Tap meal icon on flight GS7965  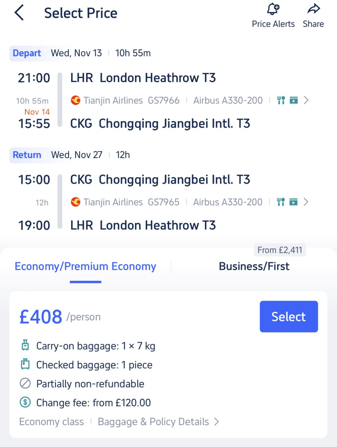(x=281, y=202)
